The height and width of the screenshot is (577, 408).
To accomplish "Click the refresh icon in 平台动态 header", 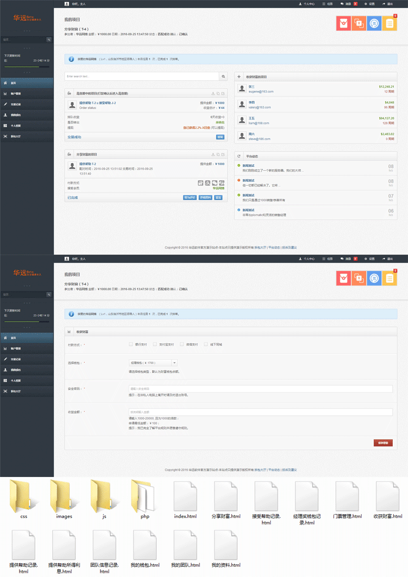I will tap(239, 156).
